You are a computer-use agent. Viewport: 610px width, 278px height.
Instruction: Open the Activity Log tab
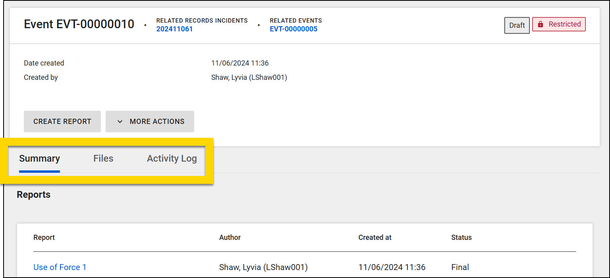[172, 158]
